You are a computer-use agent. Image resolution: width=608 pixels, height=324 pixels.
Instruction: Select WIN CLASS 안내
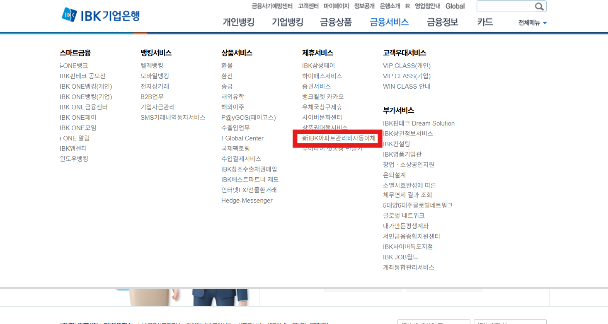407,86
